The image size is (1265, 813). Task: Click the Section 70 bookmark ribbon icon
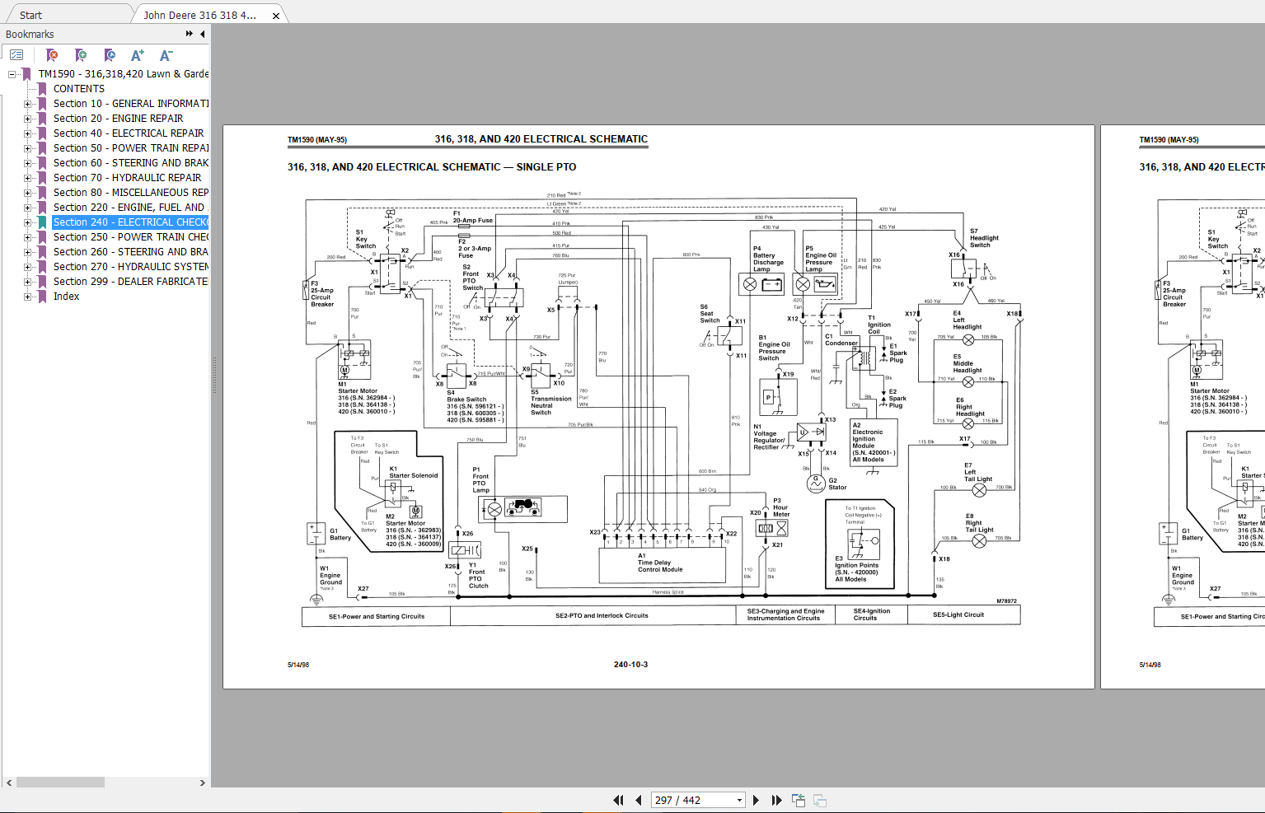42,178
